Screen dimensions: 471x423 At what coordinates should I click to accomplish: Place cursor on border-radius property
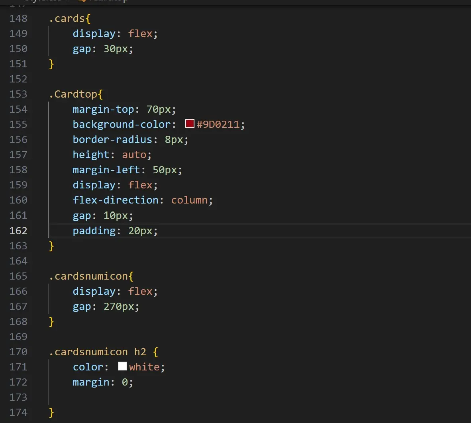point(112,140)
